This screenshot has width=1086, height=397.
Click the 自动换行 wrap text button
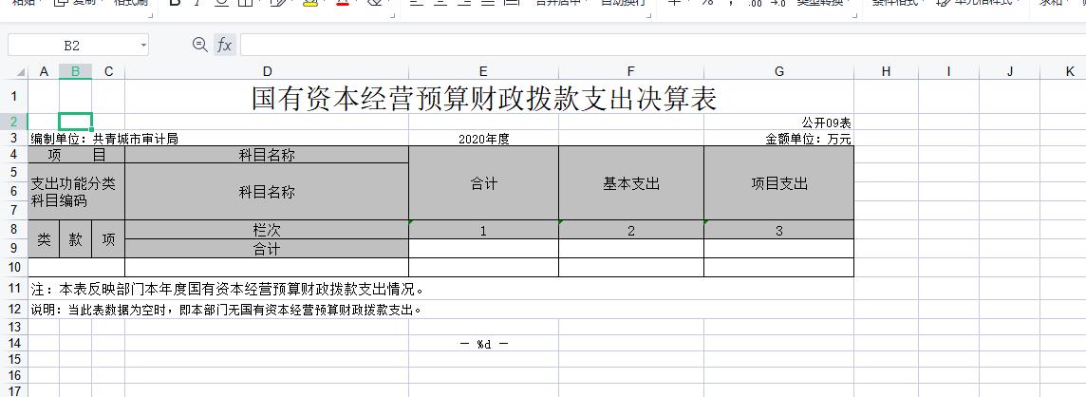coord(624,3)
